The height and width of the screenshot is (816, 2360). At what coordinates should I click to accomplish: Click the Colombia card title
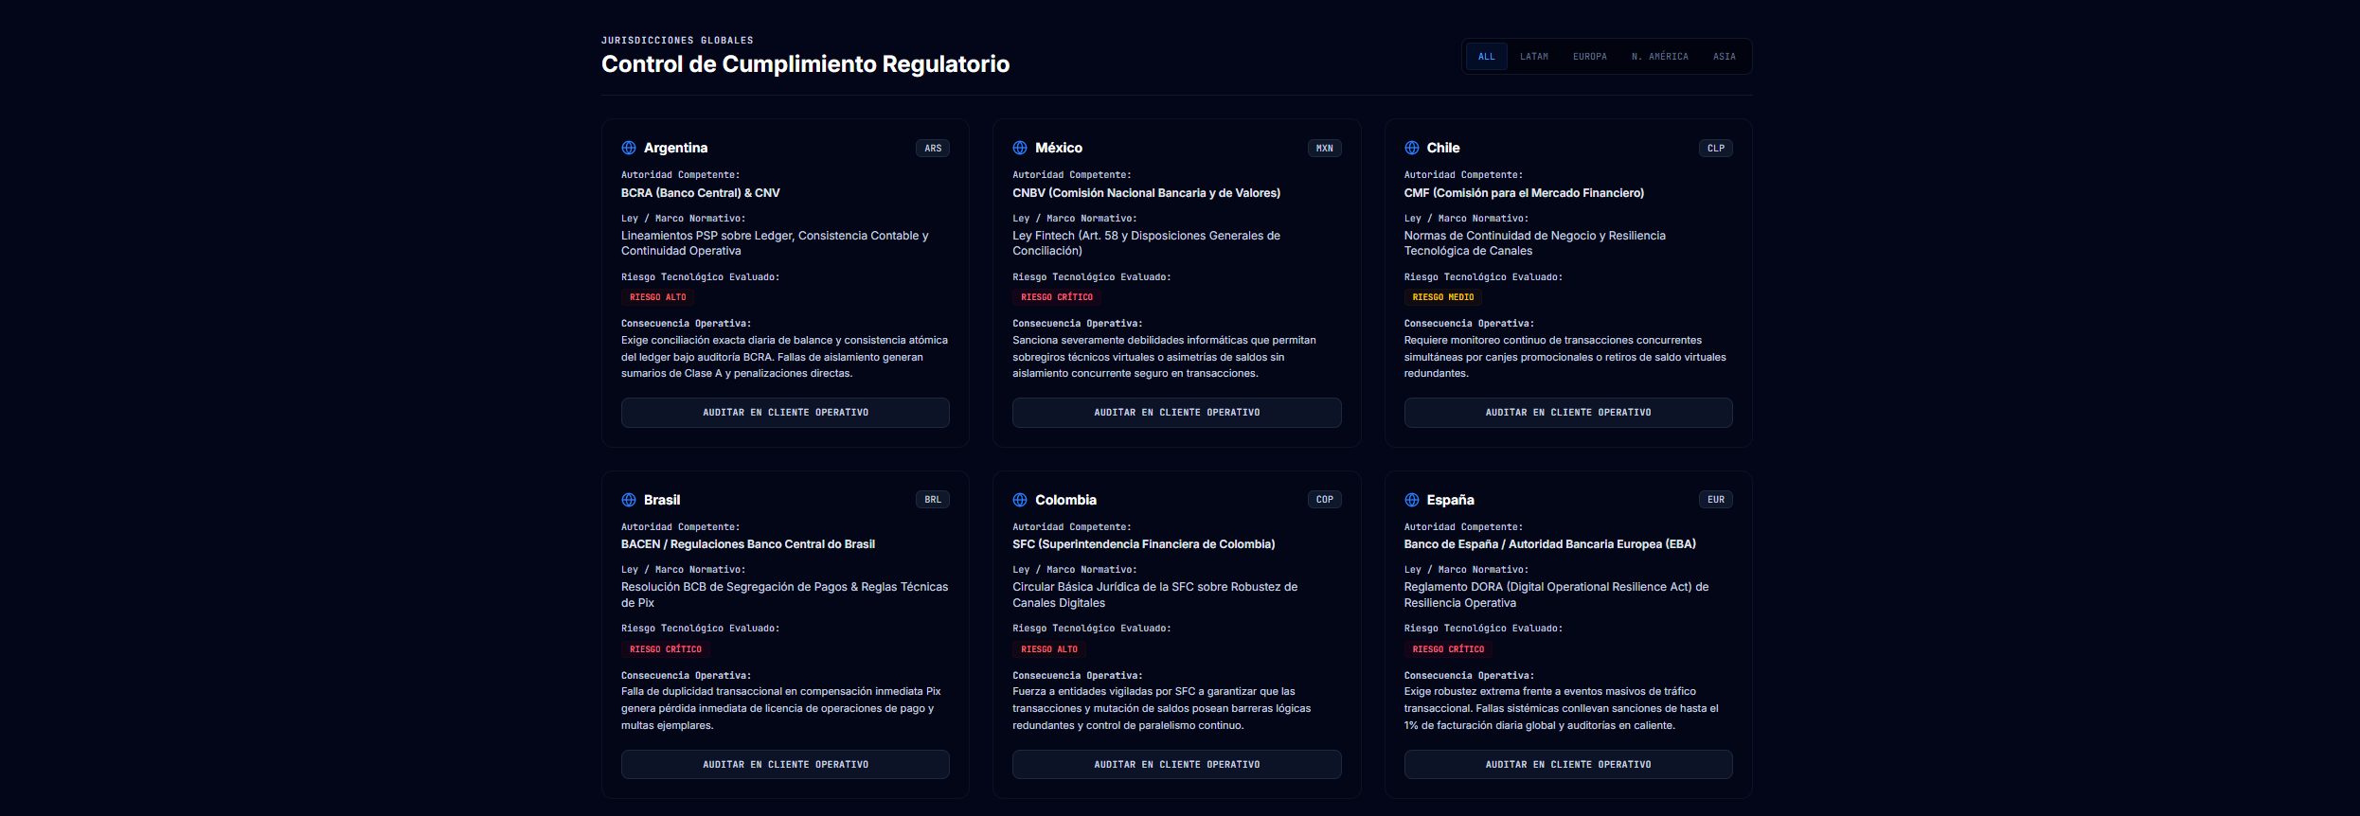point(1066,500)
